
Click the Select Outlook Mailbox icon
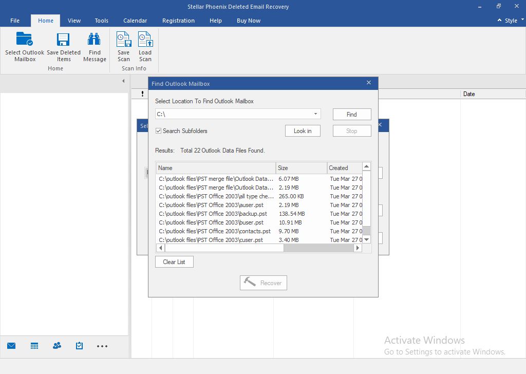pos(25,39)
